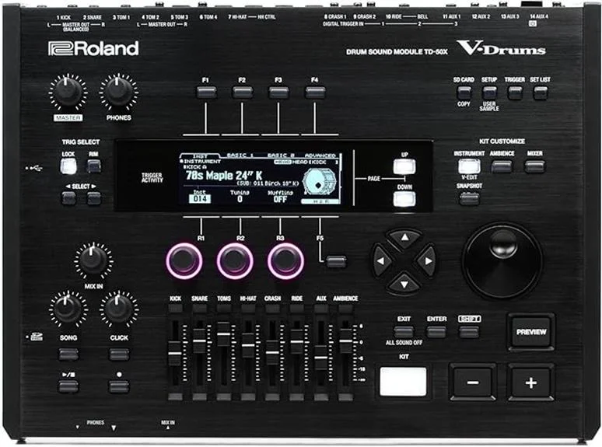
Task: Decrease value with minus button
Action: (473, 382)
